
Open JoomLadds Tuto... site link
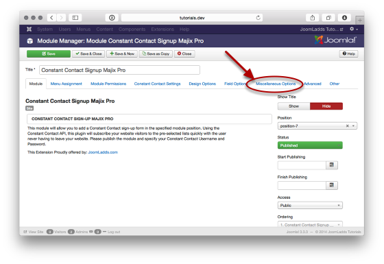[x=322, y=29]
